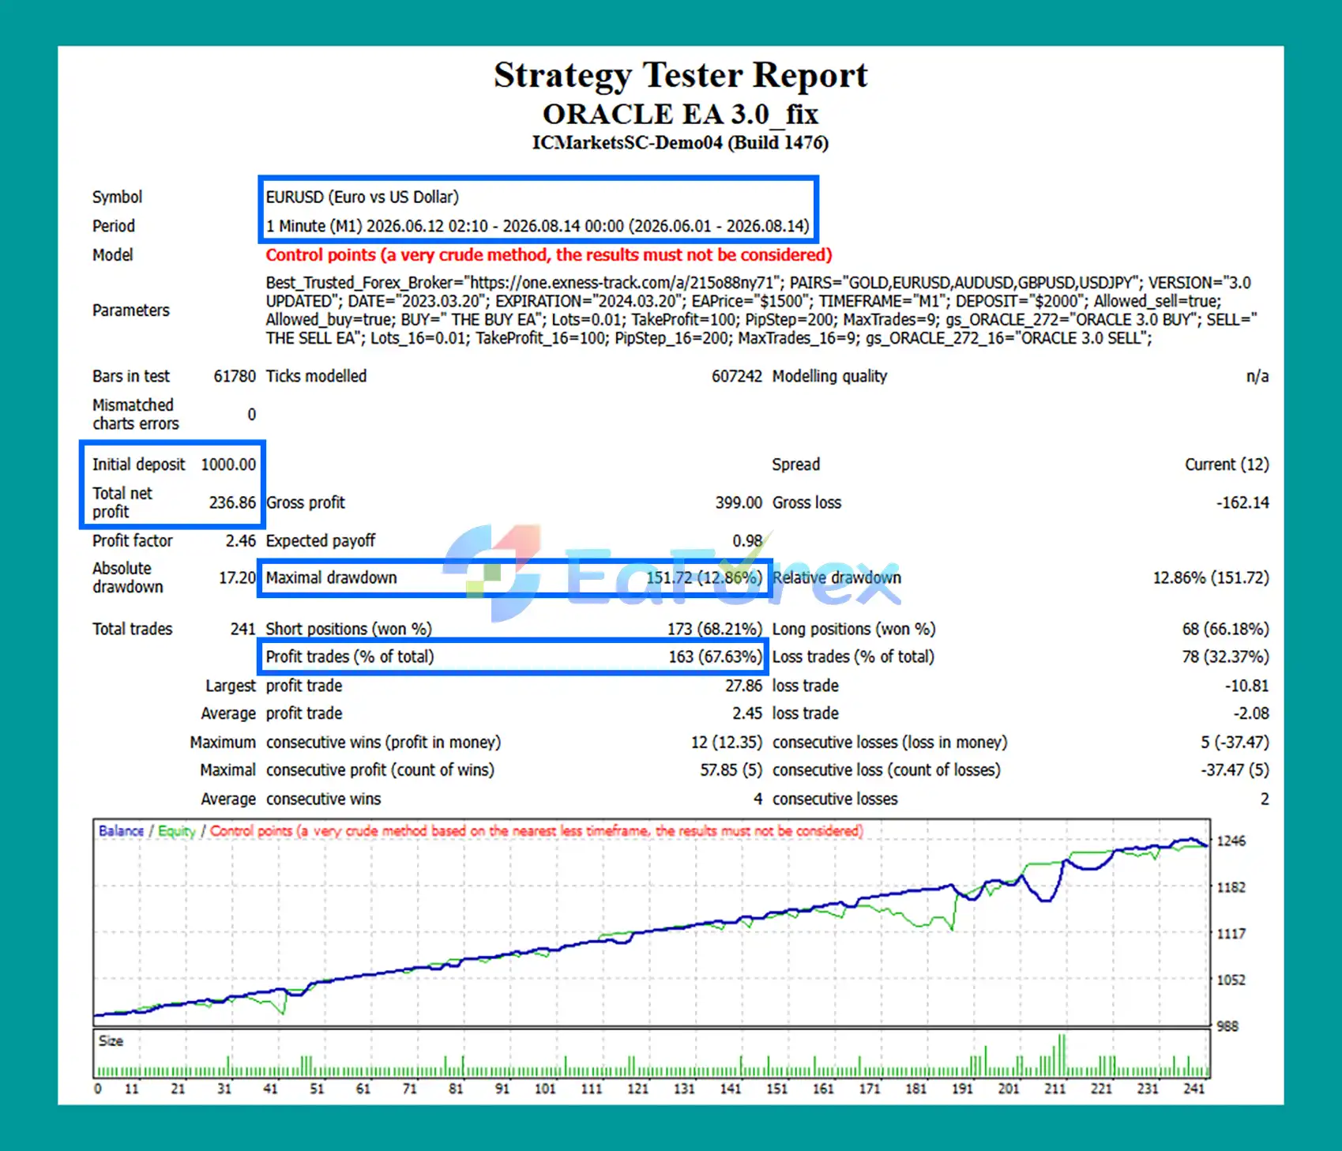Click the 'Expected payoff' label

tap(321, 540)
